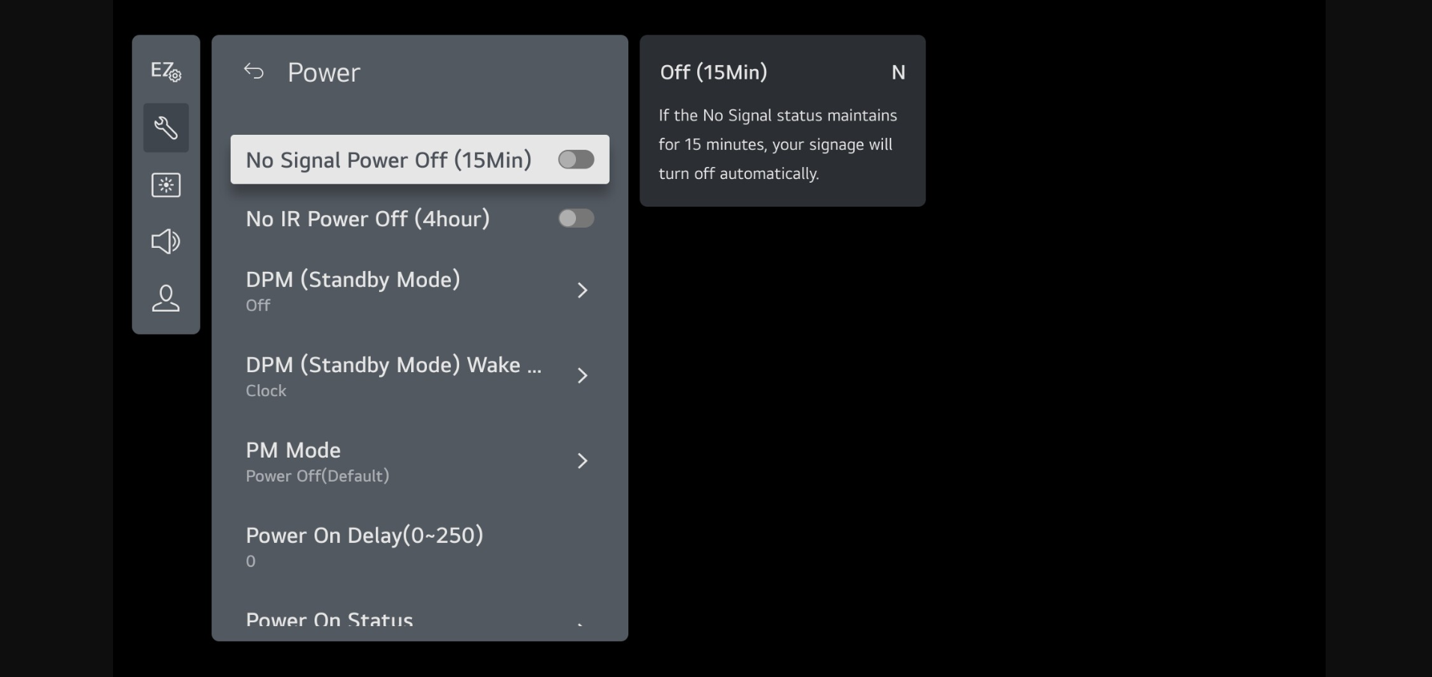This screenshot has width=1432, height=677.
Task: Turn on No IR Power Off (4hour) switch
Action: [x=576, y=218]
